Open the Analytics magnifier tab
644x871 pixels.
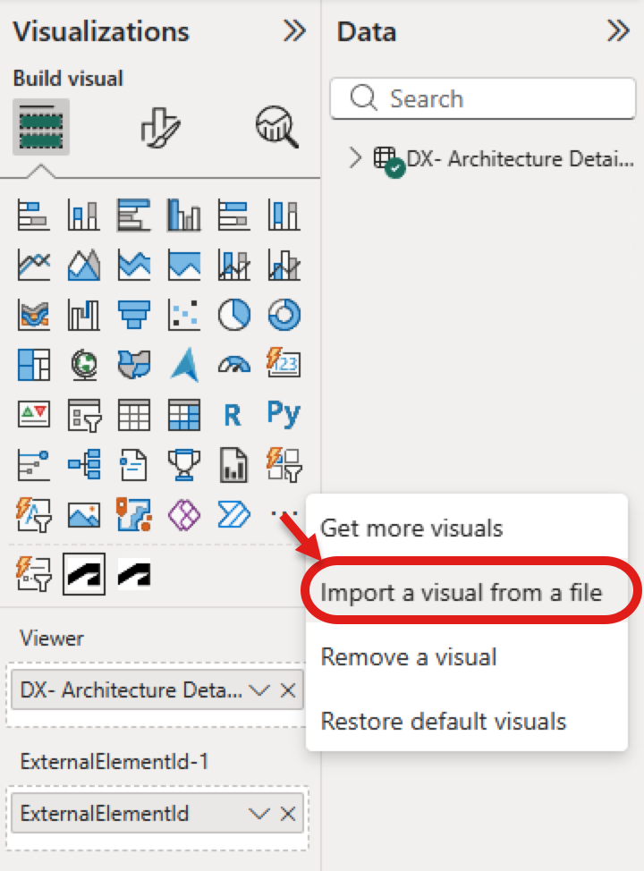point(277,127)
